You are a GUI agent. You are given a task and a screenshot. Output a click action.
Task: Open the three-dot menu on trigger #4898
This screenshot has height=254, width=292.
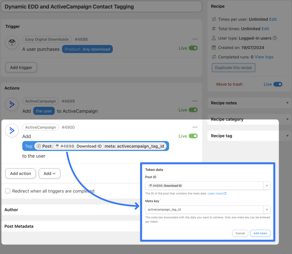tap(195, 39)
